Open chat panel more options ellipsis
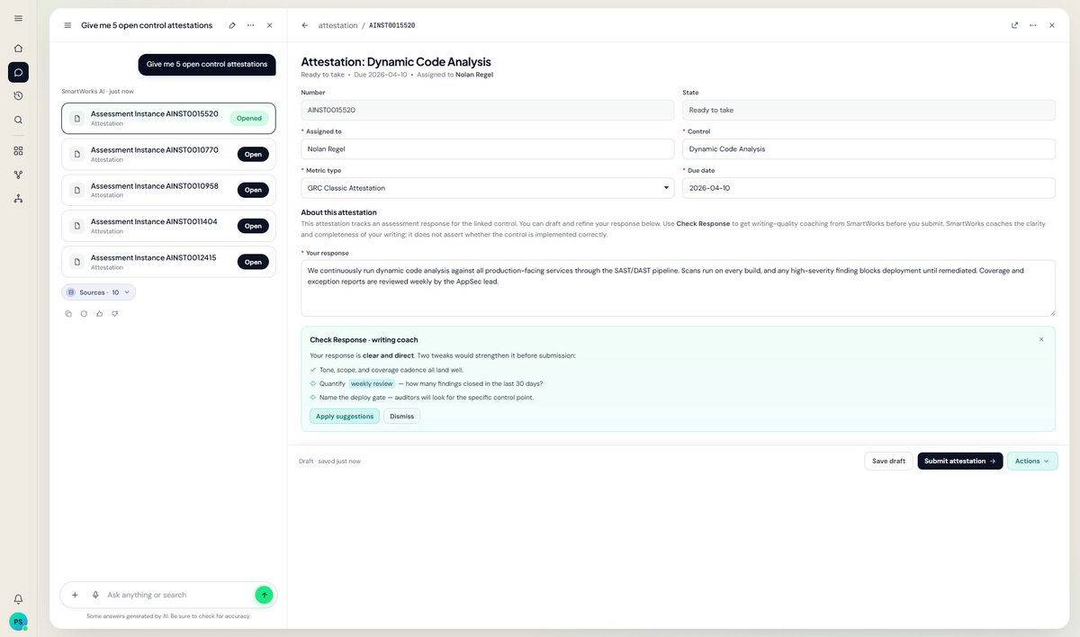 tap(250, 25)
